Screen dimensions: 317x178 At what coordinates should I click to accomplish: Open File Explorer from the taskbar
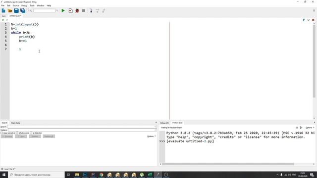77,175
